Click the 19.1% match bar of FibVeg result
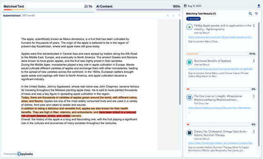Viewport: 263px width, 159px height. click(217, 54)
